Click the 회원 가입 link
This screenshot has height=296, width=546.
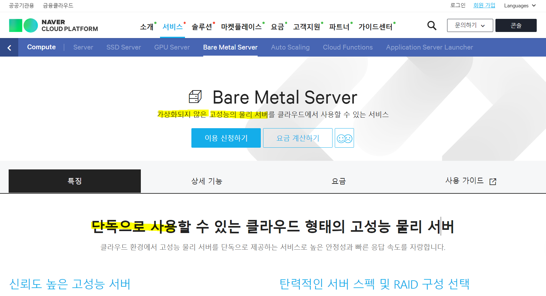(484, 5)
